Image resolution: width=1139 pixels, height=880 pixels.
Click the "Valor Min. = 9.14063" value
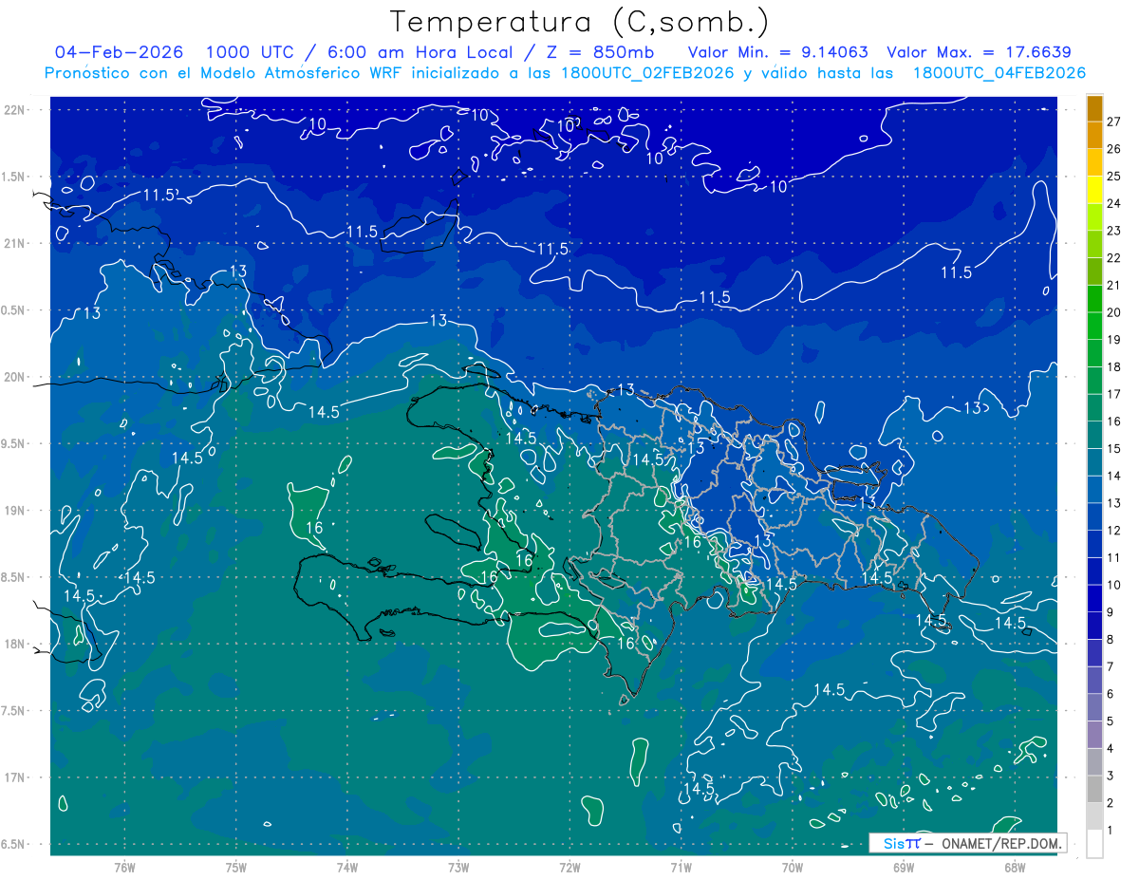coord(777,52)
